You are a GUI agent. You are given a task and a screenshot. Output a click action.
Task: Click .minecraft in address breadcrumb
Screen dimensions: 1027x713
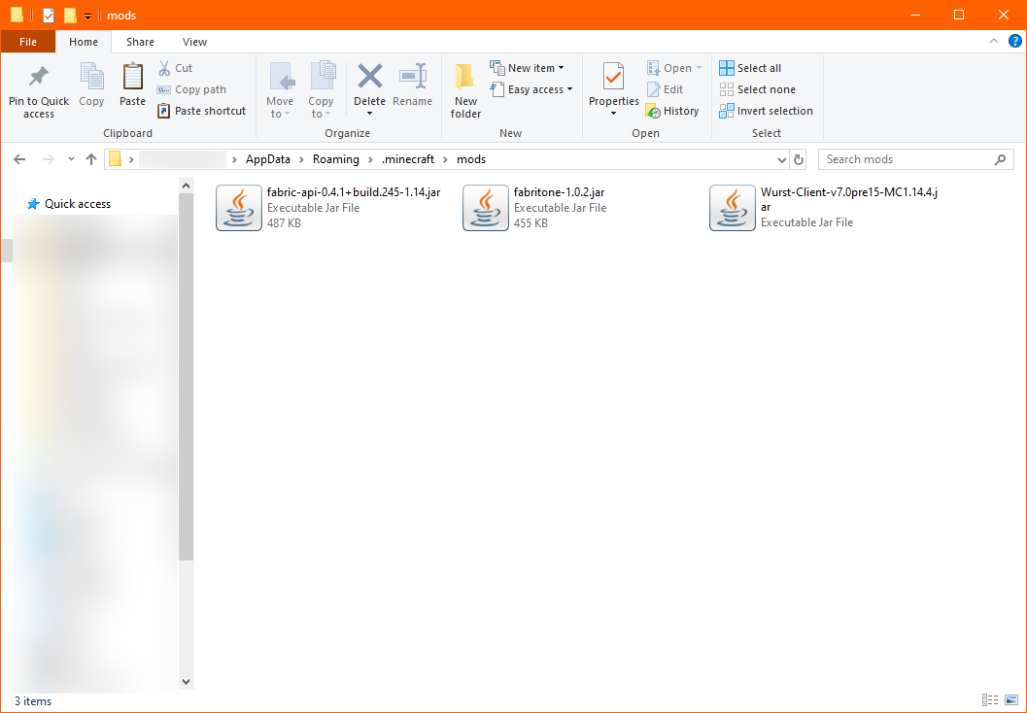coord(408,159)
